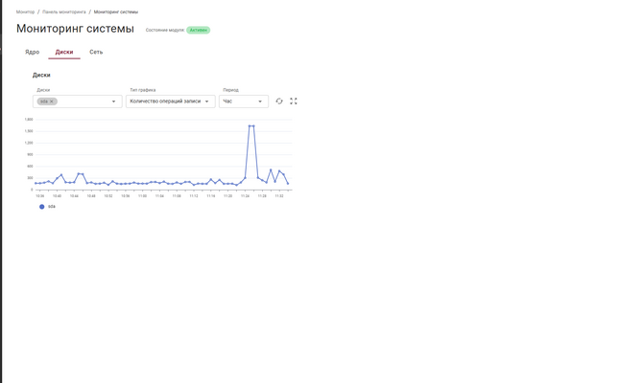
Task: Click the sda chip label
Action: tap(44, 101)
